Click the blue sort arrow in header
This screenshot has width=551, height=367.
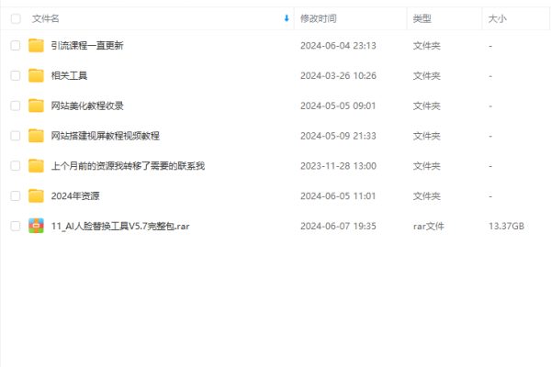coord(287,17)
